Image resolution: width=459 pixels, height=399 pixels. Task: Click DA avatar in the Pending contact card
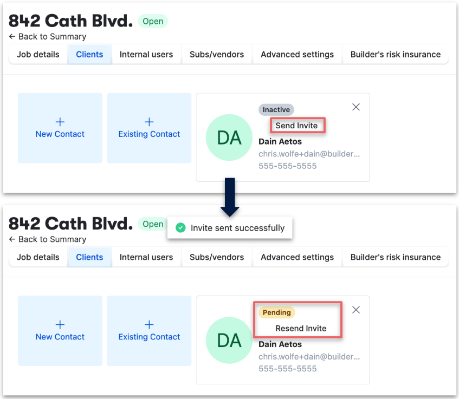229,340
